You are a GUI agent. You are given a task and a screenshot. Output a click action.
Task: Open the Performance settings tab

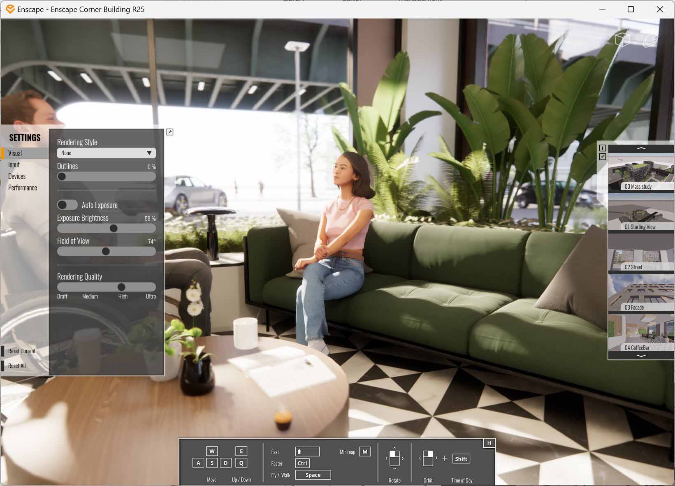[x=23, y=187]
